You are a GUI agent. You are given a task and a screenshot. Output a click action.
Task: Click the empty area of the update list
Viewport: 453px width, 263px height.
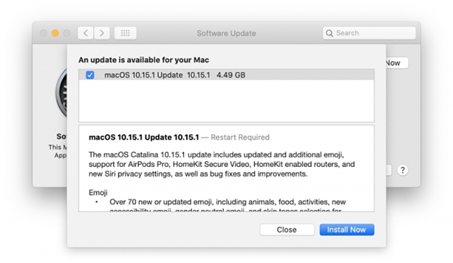tap(226, 102)
